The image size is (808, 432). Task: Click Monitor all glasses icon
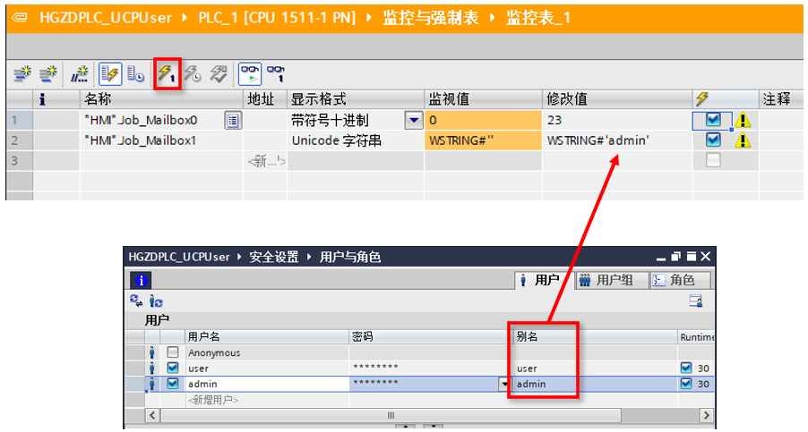(x=250, y=74)
